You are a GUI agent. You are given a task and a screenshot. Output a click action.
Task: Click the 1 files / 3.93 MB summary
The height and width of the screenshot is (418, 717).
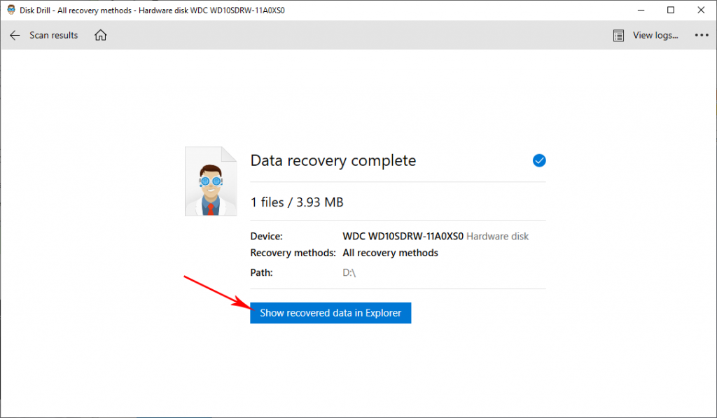click(x=296, y=202)
